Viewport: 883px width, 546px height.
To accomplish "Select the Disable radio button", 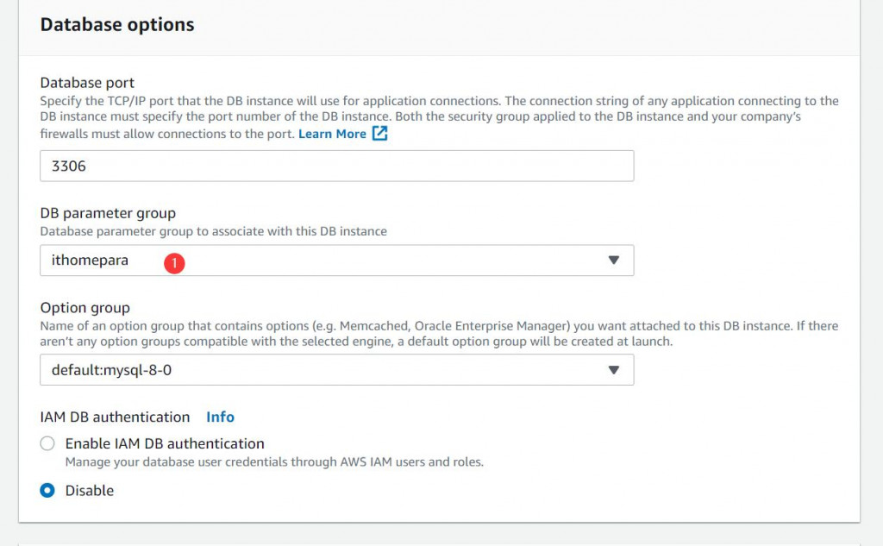I will pos(48,491).
